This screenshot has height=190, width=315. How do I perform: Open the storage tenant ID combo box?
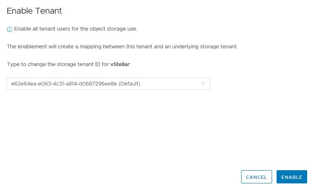click(108, 84)
